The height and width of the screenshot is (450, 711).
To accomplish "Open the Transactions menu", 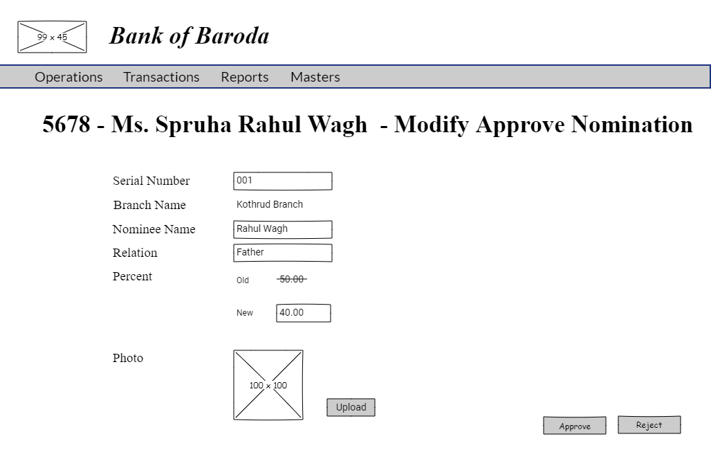I will pyautogui.click(x=161, y=77).
